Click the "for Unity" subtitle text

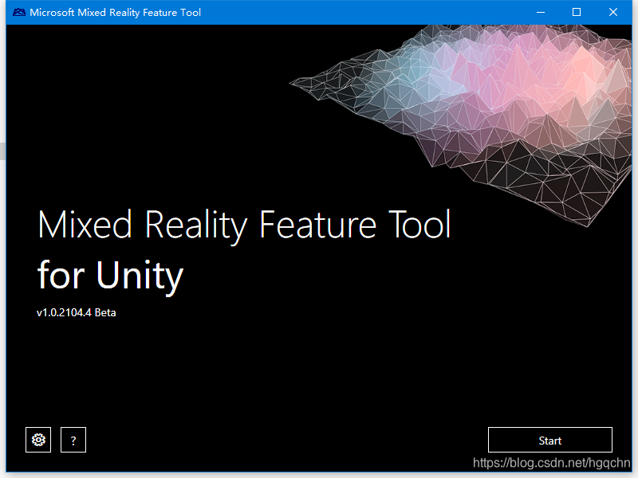[110, 276]
